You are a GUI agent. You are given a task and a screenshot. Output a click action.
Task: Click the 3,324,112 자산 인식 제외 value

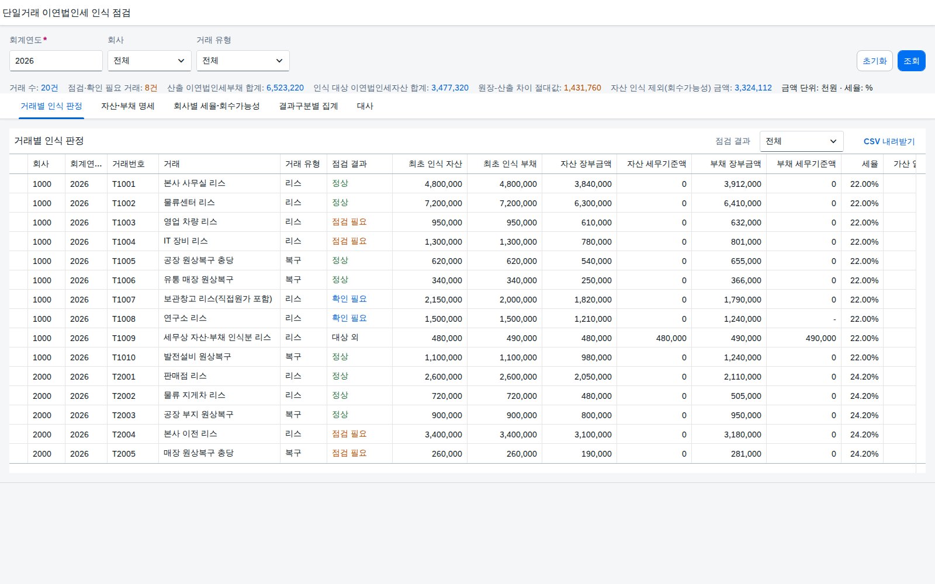coord(753,88)
